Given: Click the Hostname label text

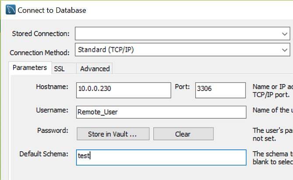Looking at the screenshot, I should click(x=52, y=87).
